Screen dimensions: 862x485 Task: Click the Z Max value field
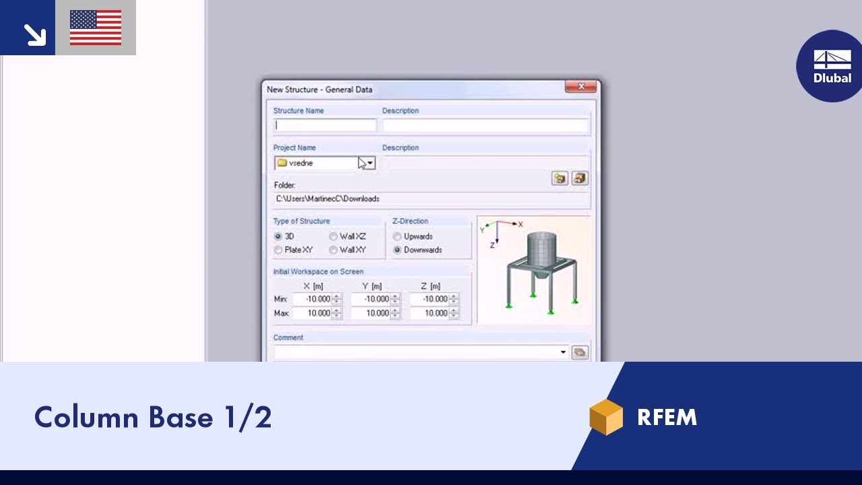click(430, 313)
